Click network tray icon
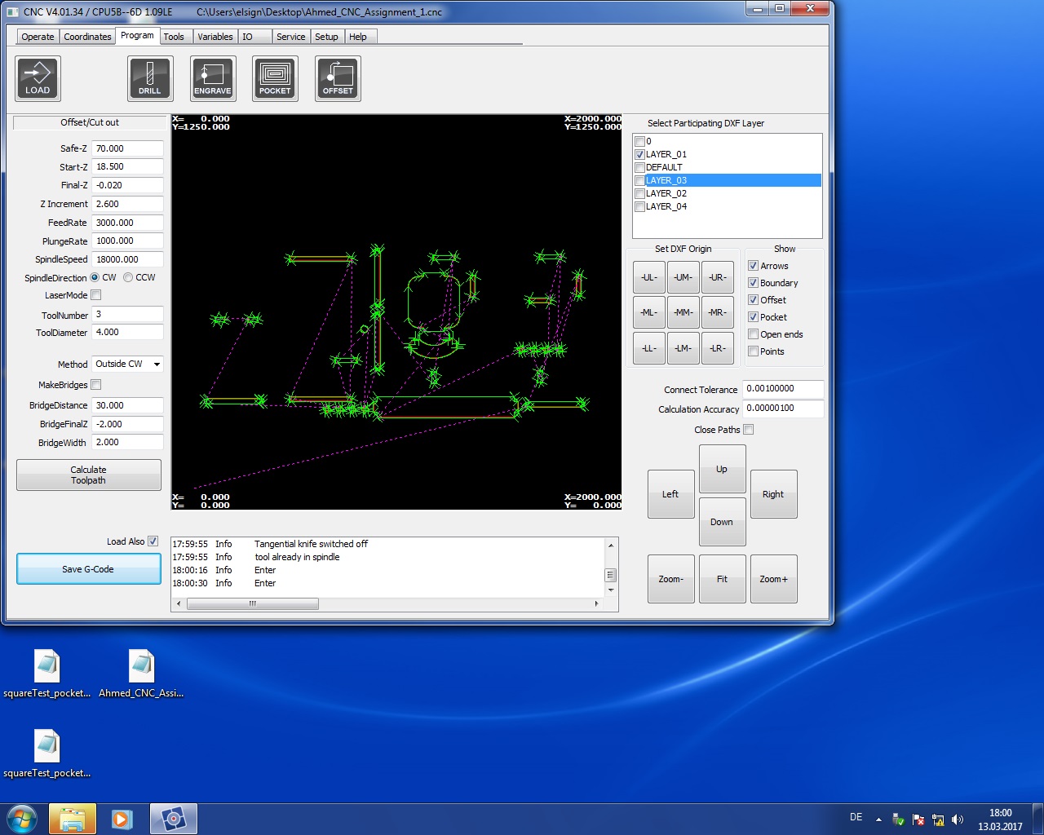This screenshot has width=1044, height=835. coord(938,820)
